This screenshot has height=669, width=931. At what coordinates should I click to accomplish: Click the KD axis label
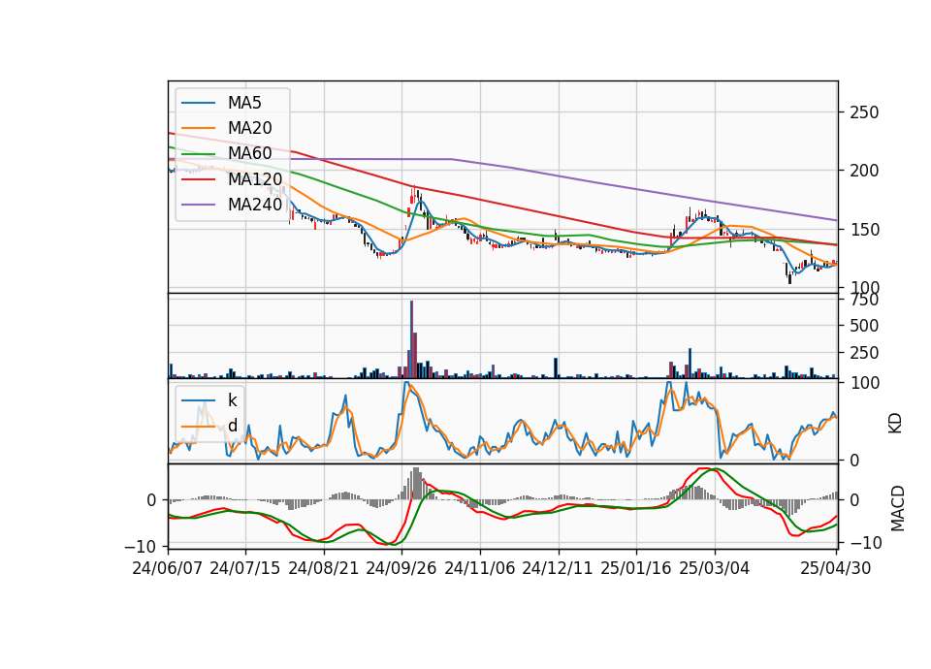[895, 423]
